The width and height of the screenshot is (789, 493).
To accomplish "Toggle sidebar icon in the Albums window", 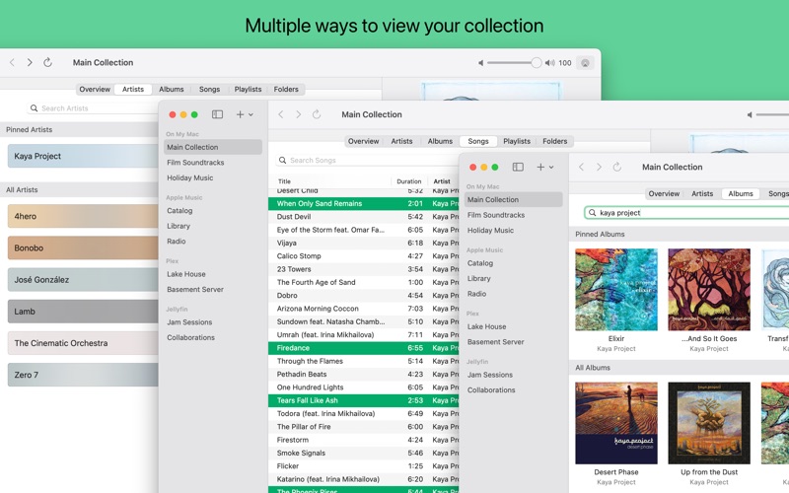I will pyautogui.click(x=518, y=167).
